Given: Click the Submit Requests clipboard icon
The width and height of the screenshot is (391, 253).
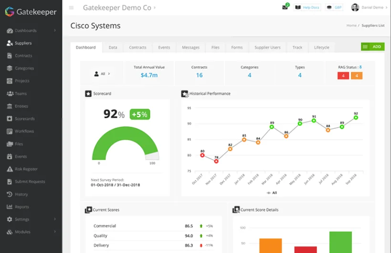Looking at the screenshot, I should click(x=10, y=182).
